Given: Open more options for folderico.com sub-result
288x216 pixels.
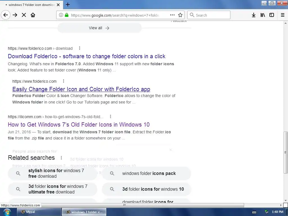Looking at the screenshot, I should click(x=64, y=81).
